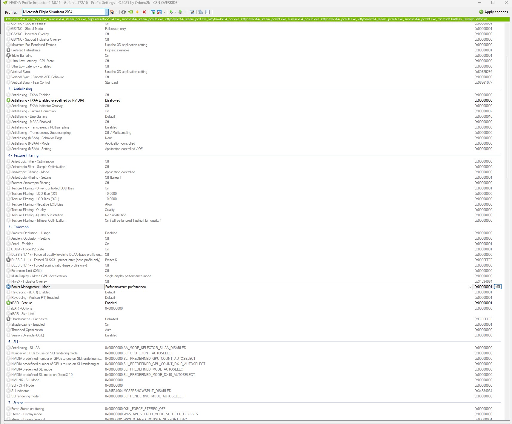Click the 3 - Antialiasing section header
Image resolution: width=512 pixels, height=424 pixels.
pos(20,89)
